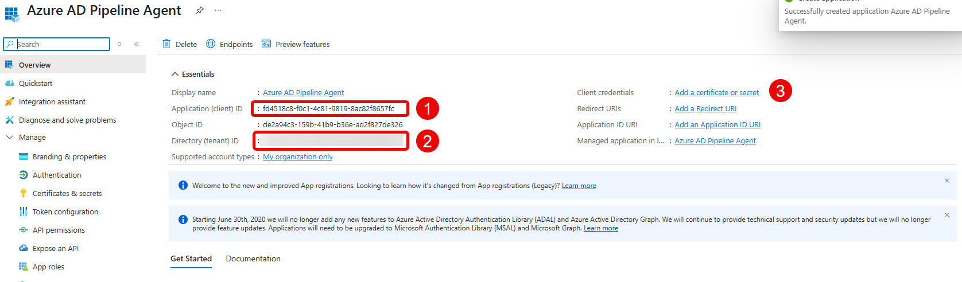This screenshot has width=962, height=282.
Task: Click Add a certificate or secret link
Action: (716, 92)
